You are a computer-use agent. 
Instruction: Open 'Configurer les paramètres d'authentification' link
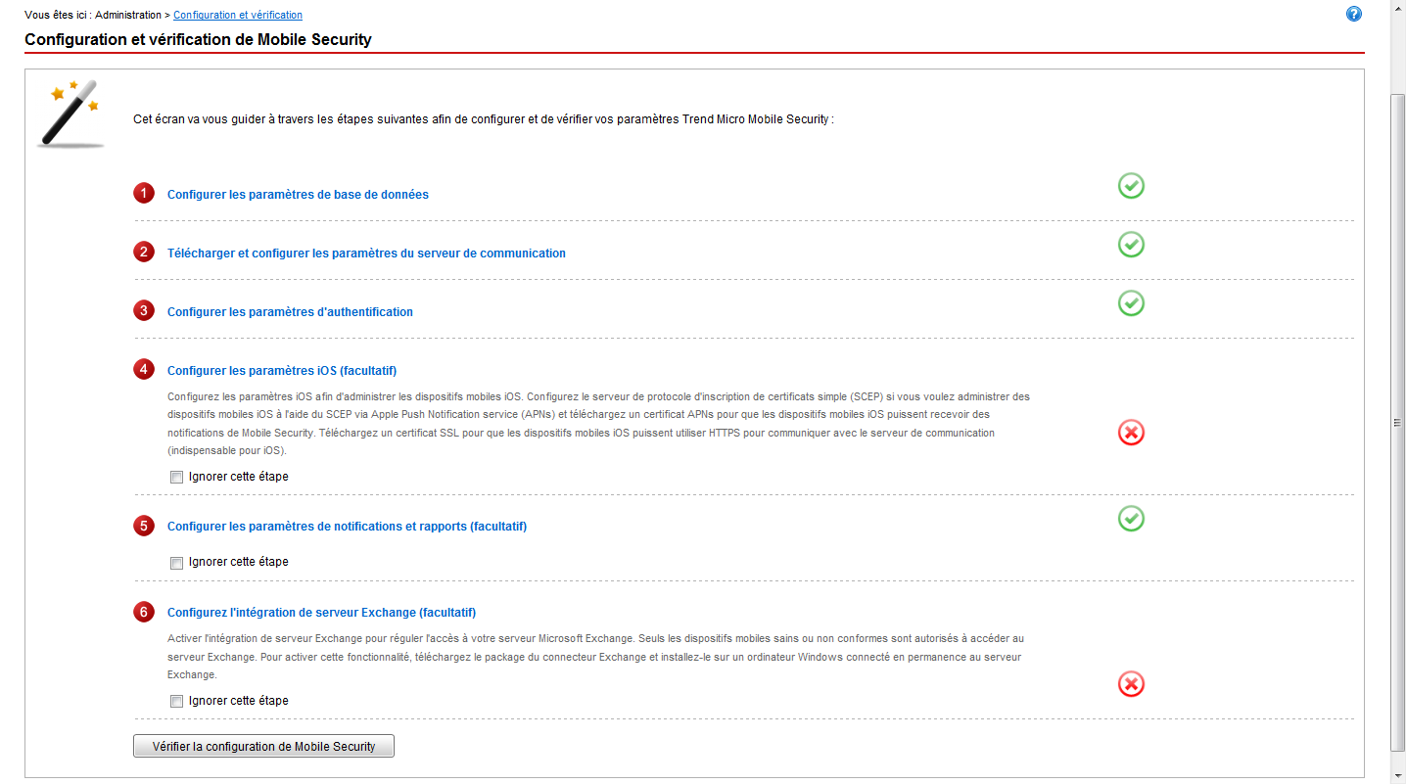(x=290, y=312)
